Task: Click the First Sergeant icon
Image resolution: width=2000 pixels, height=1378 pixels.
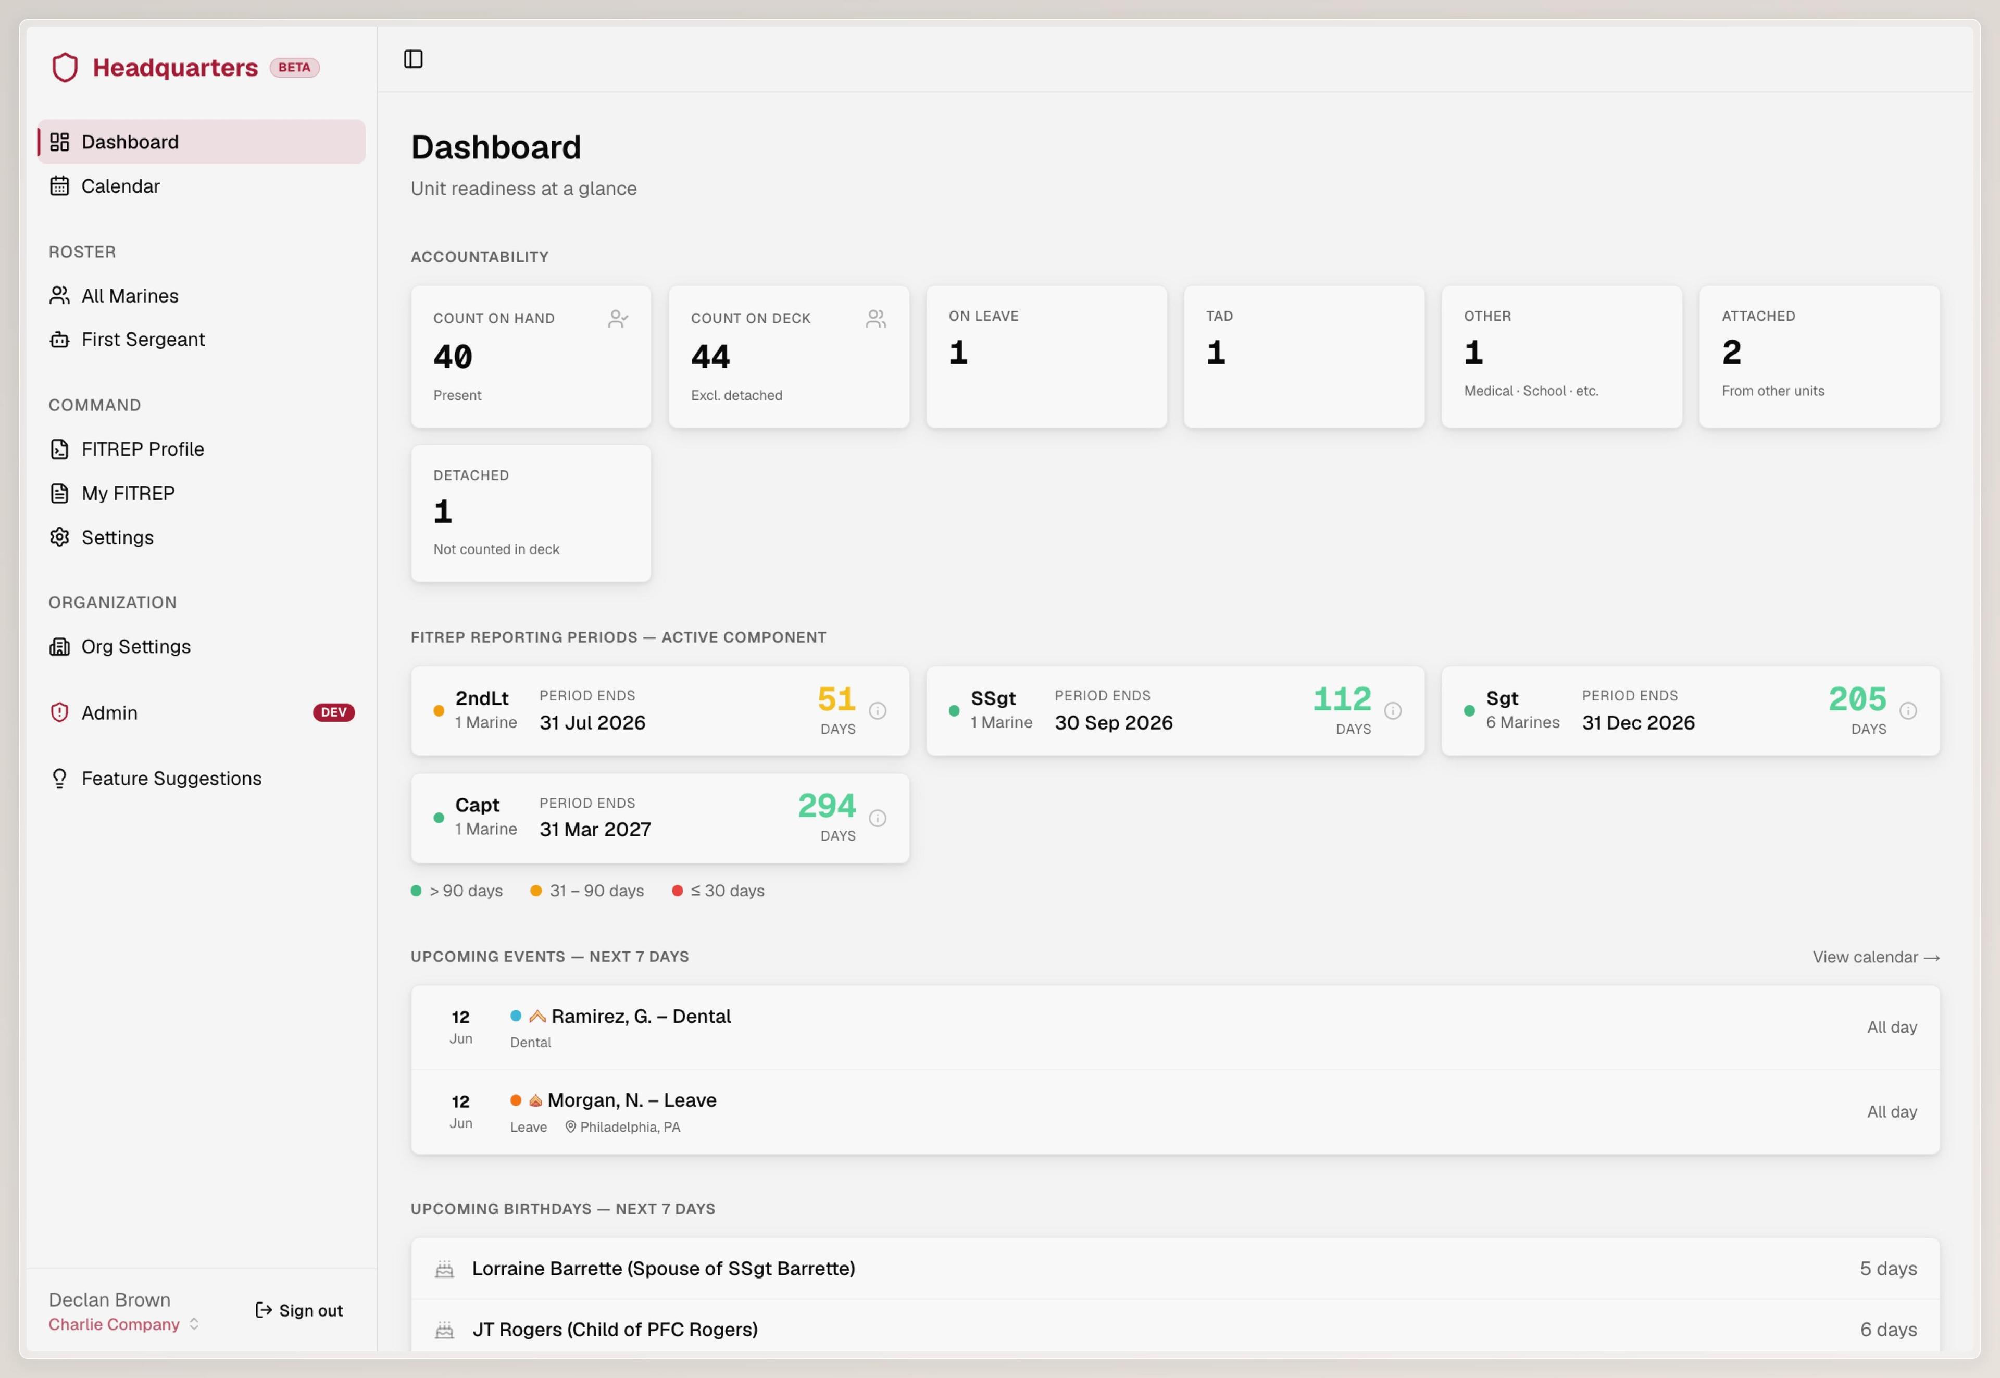Action: 59,340
